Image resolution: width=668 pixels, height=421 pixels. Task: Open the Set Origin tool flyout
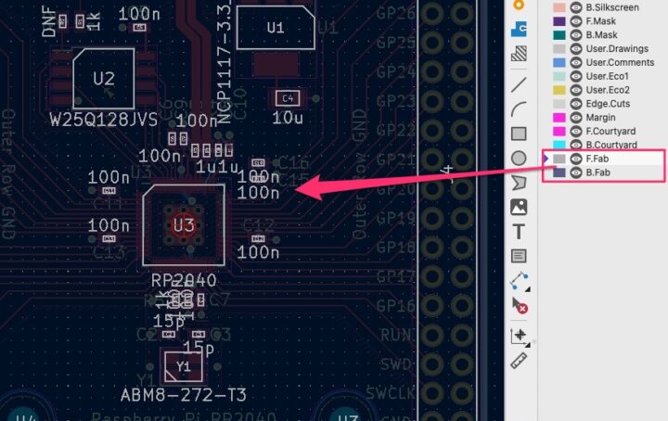pyautogui.click(x=519, y=336)
